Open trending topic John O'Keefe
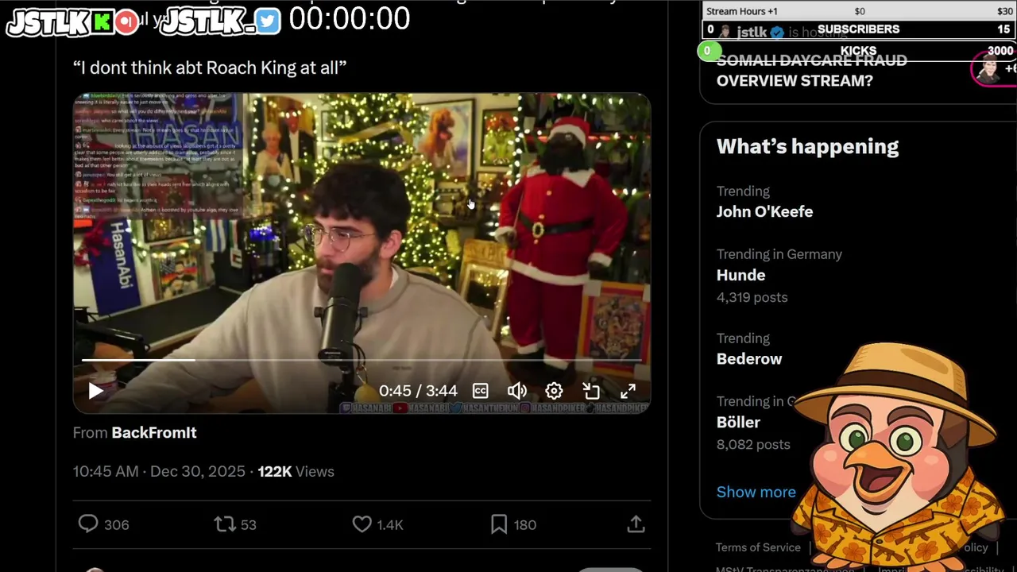 (764, 211)
